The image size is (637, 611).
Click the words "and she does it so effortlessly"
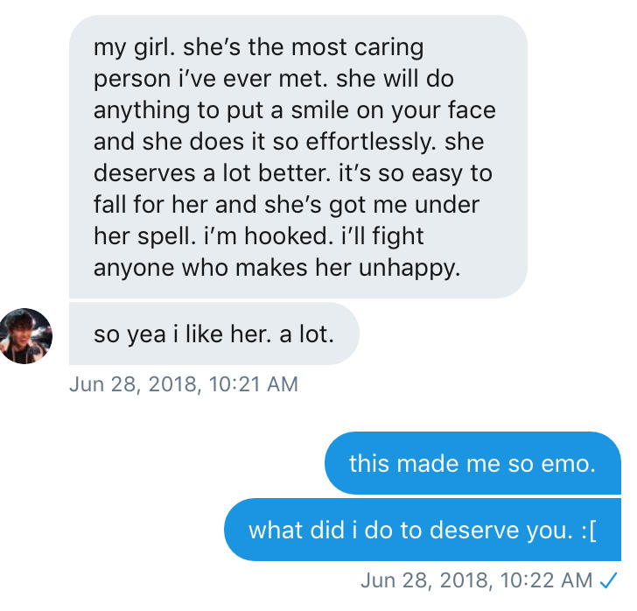coord(276,142)
